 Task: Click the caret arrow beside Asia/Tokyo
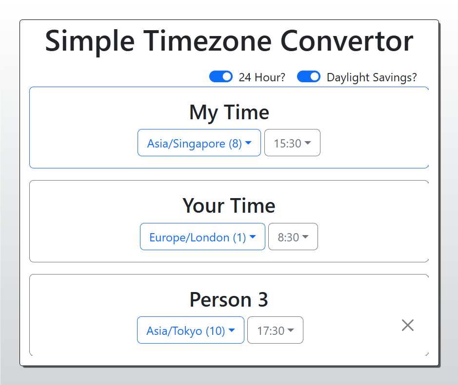tap(232, 330)
